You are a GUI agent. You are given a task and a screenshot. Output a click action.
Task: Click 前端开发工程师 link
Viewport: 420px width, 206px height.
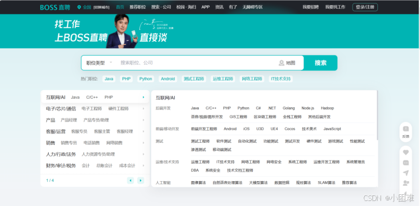204,129
